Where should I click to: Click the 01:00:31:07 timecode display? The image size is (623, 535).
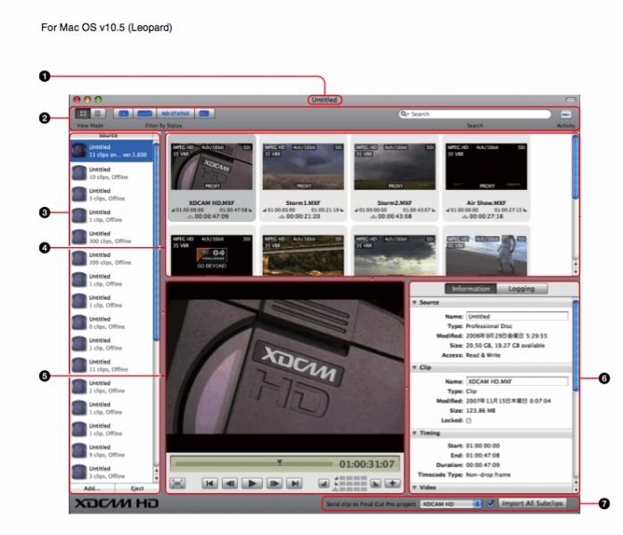[x=366, y=465]
